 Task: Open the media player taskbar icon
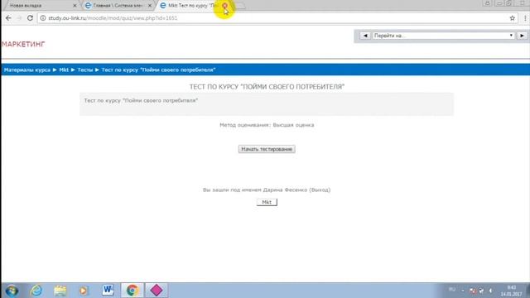84,291
